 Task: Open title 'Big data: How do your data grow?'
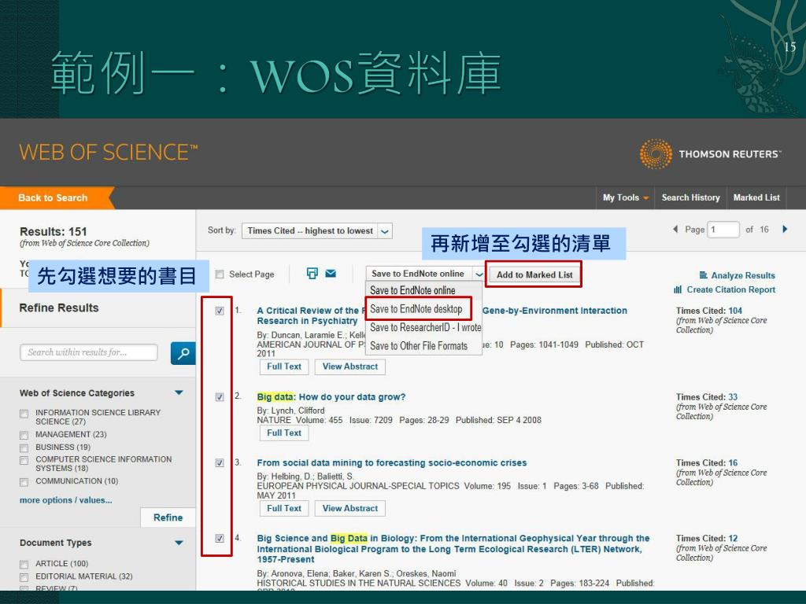(x=331, y=397)
